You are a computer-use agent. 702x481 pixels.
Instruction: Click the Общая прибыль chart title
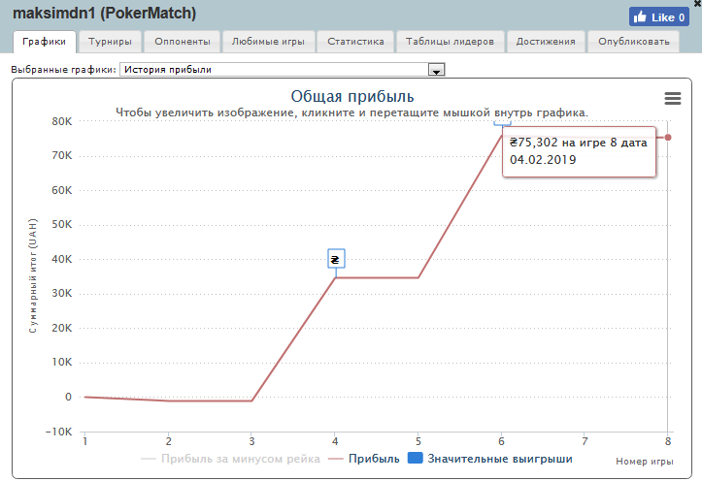[352, 96]
